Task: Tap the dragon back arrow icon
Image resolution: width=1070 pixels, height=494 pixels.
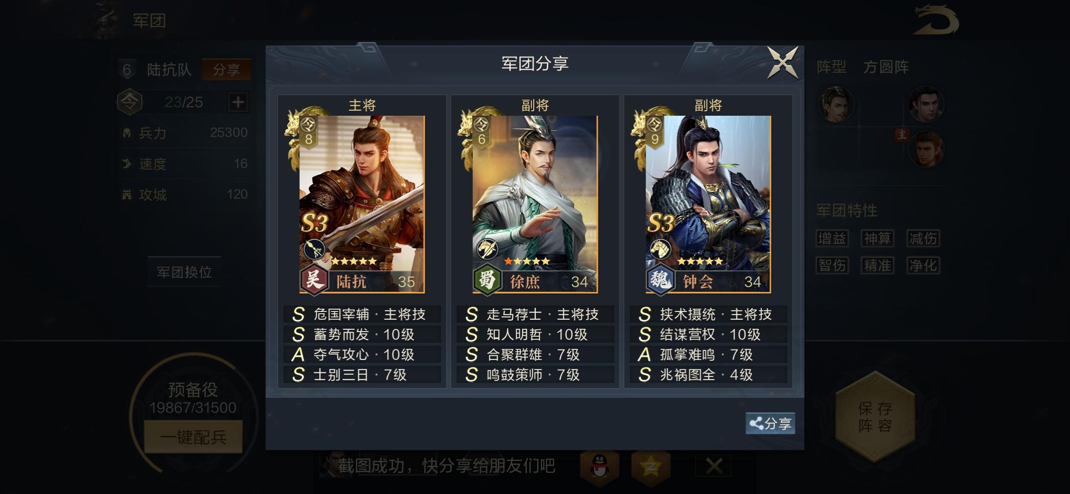Action: (936, 20)
